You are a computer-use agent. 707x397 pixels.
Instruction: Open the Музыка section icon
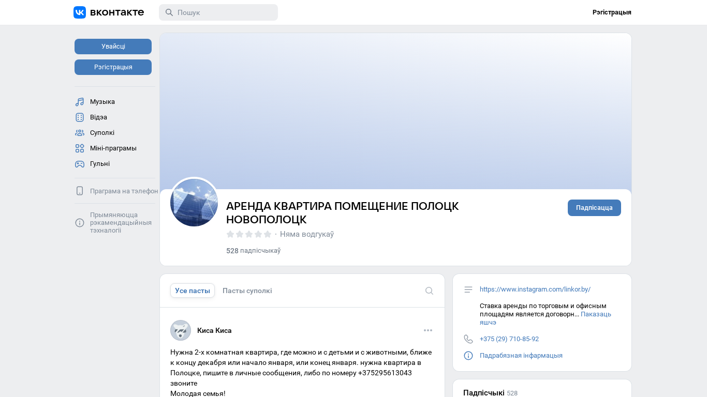tap(80, 102)
